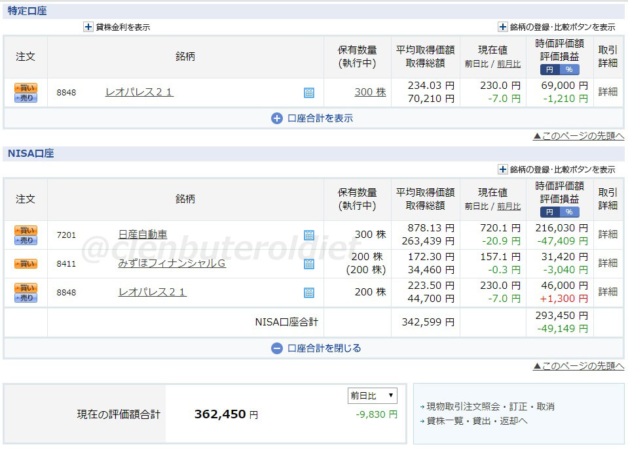The image size is (628, 449).
Task: Open みずほフィナンシャルG stock link
Action: (x=172, y=263)
